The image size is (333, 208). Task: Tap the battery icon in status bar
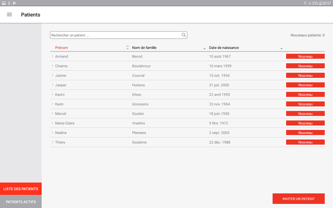tap(320, 3)
